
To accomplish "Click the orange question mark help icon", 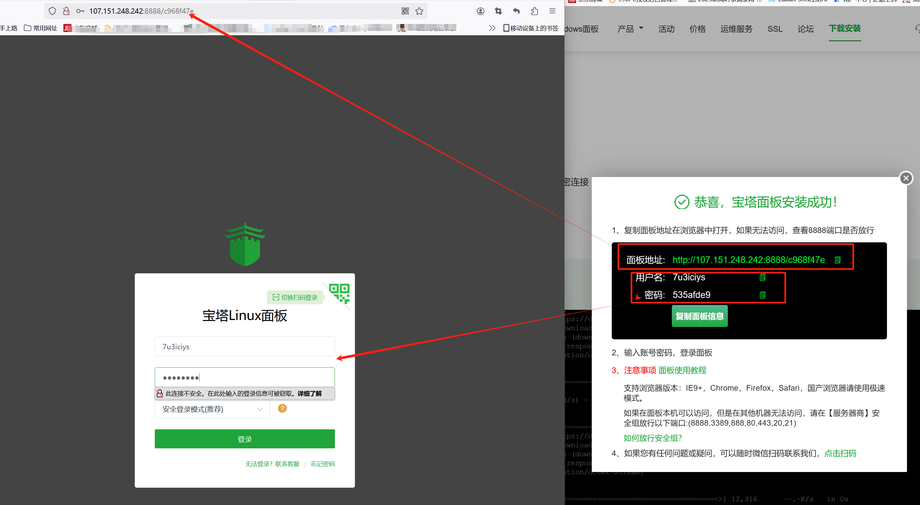I will pyautogui.click(x=282, y=408).
